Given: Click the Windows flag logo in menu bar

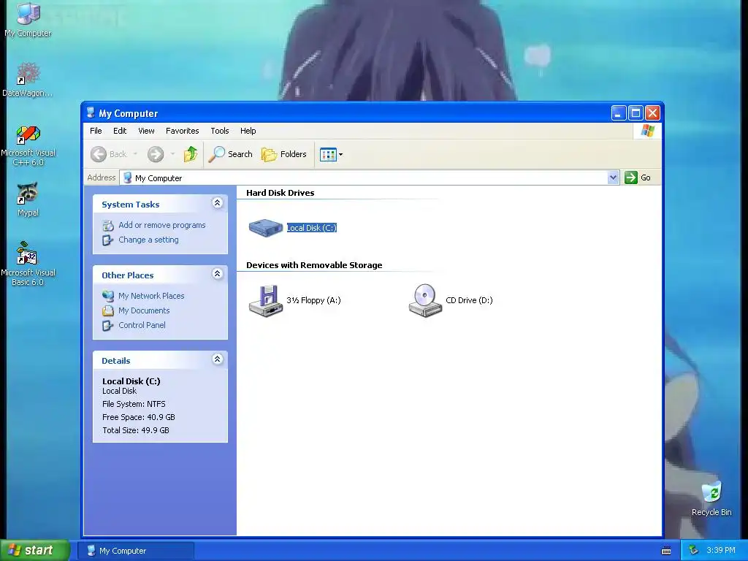Looking at the screenshot, I should (647, 131).
